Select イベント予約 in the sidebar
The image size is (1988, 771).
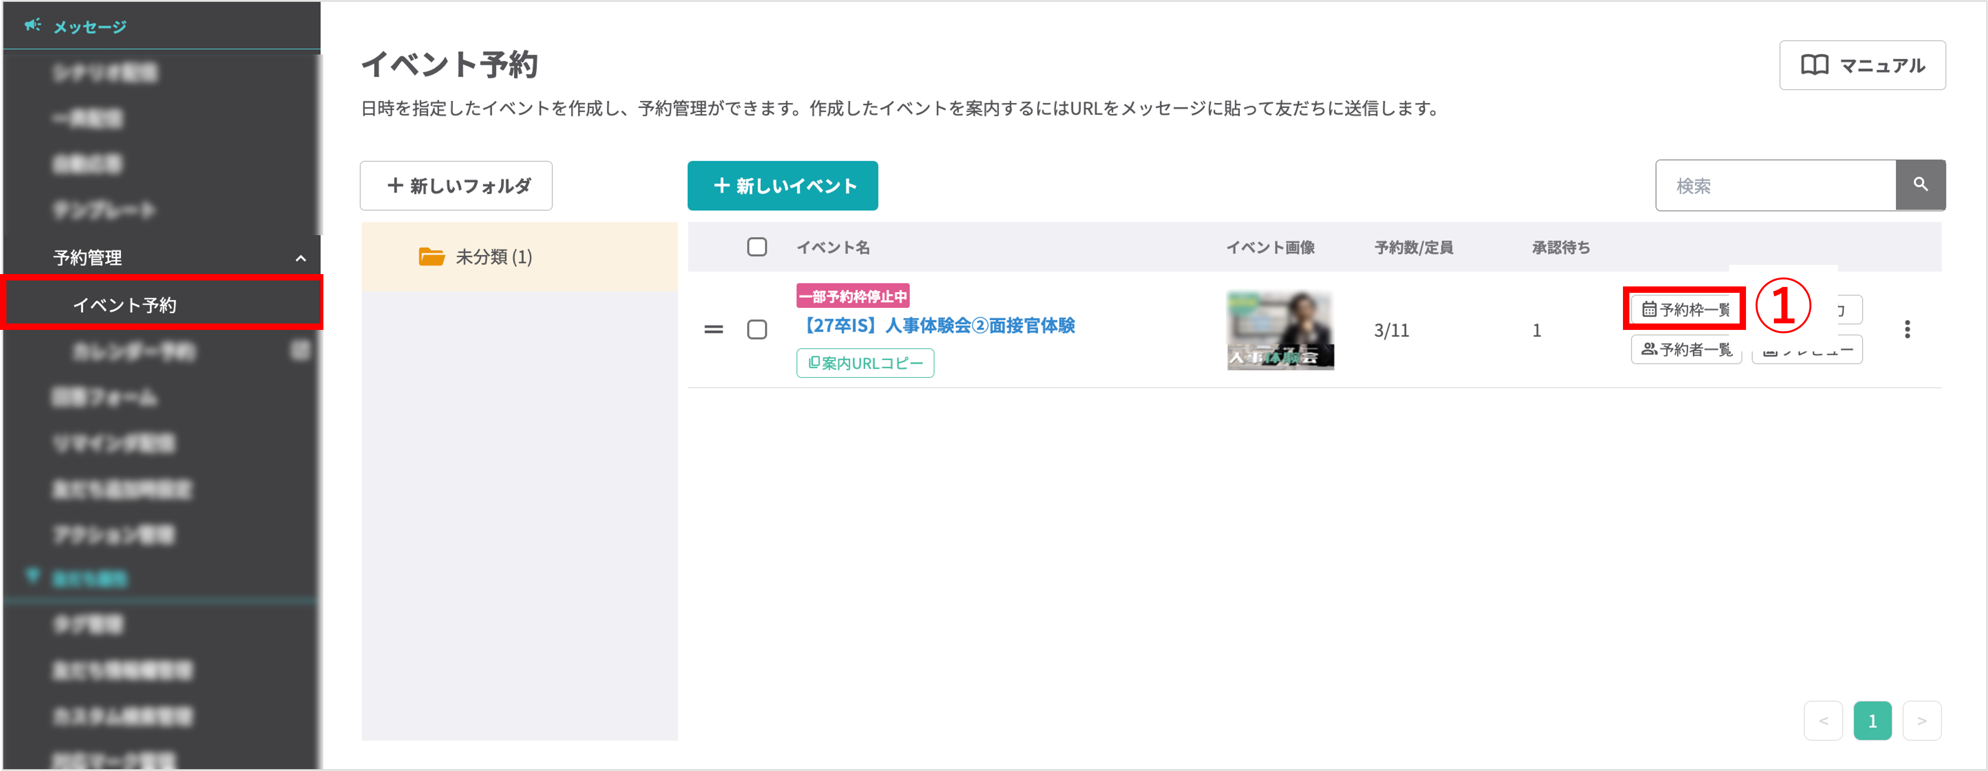pos(161,305)
